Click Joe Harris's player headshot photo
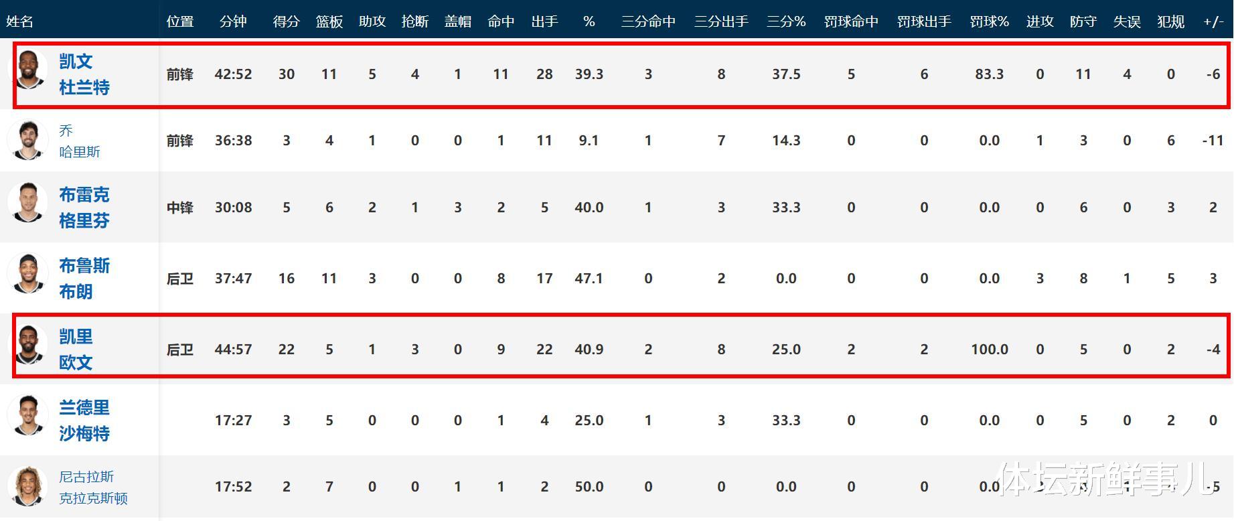The image size is (1234, 521). (28, 140)
